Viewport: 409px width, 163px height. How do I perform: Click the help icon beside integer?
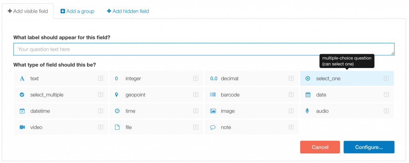pyautogui.click(x=196, y=78)
